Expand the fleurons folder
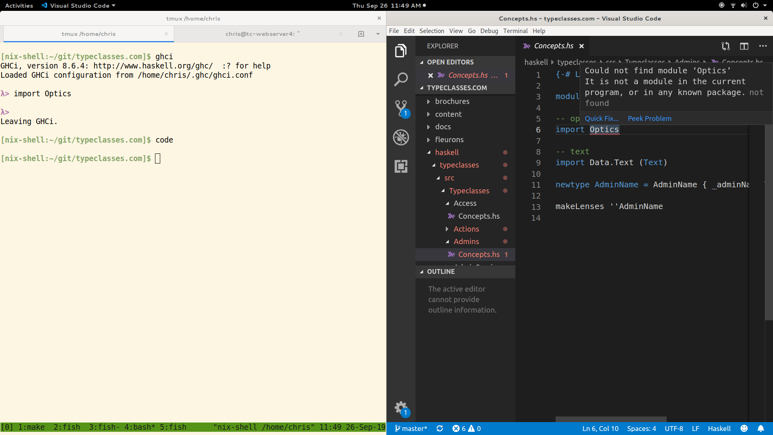The width and height of the screenshot is (773, 435). click(x=465, y=140)
